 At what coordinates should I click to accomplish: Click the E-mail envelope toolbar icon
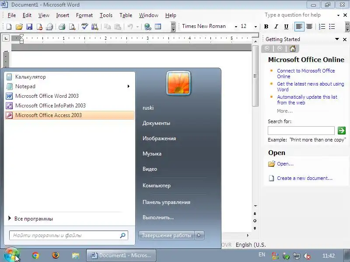49,27
